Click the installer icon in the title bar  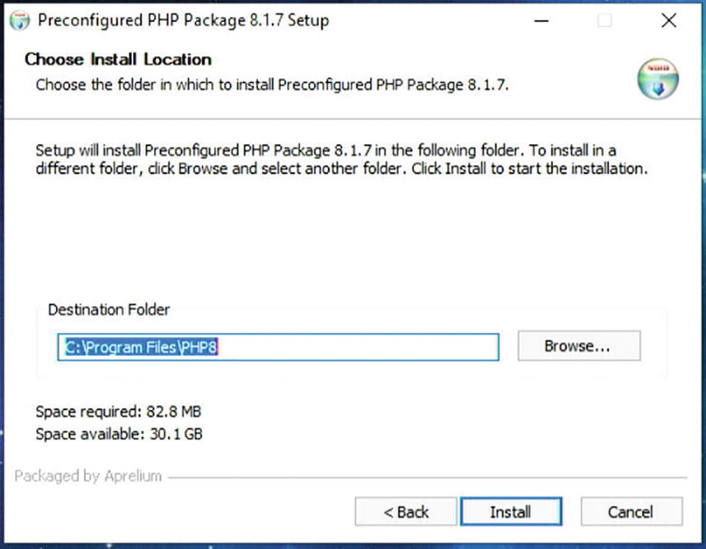(x=19, y=20)
